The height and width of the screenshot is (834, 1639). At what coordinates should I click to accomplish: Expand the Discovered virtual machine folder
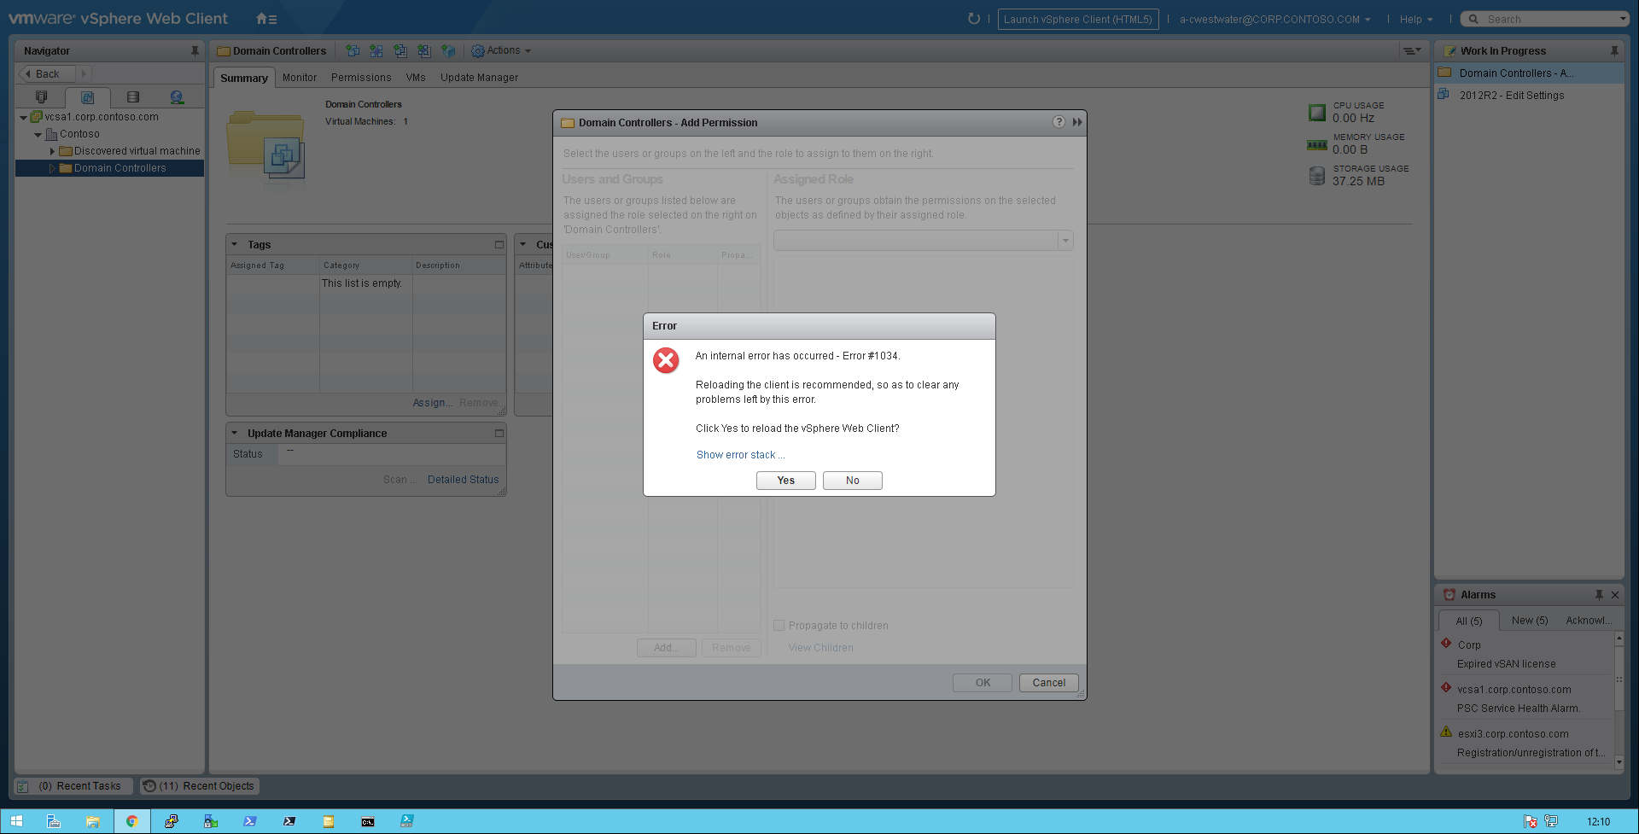(x=52, y=151)
